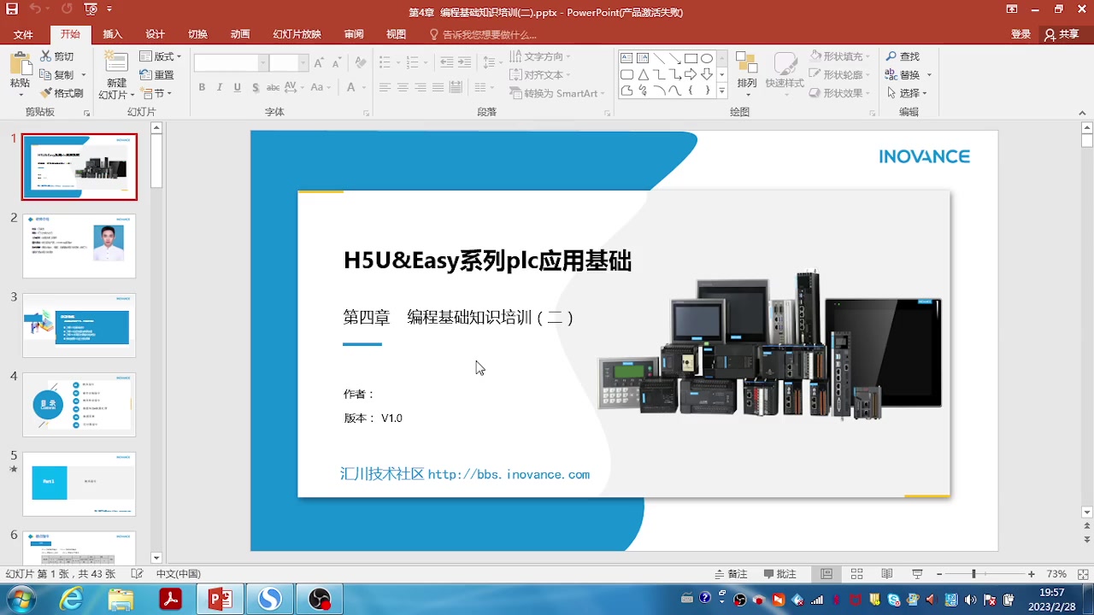This screenshot has height=615, width=1094.
Task: Justify text in paragraph group
Action: [x=438, y=87]
